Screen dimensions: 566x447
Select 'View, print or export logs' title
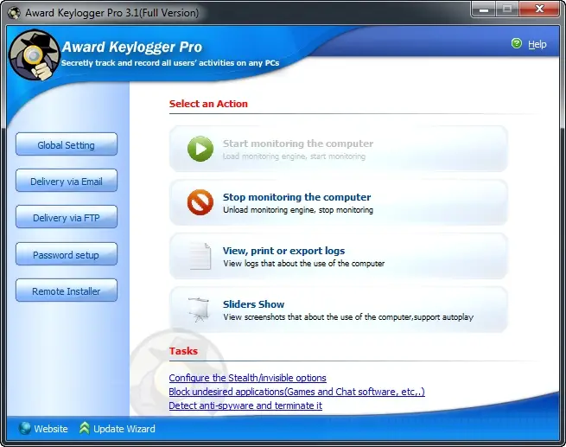click(283, 251)
